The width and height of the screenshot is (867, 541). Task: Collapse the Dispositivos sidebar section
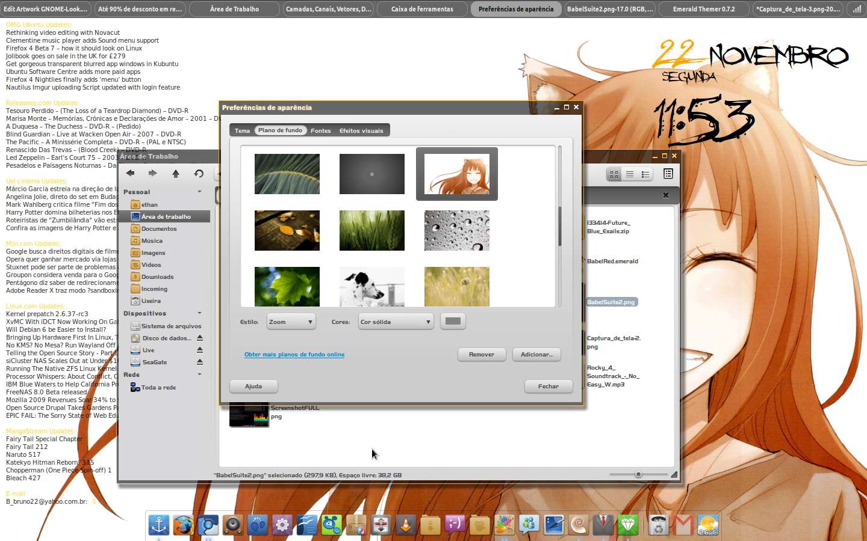(200, 313)
